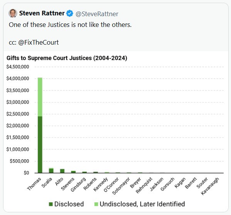Click the Sotomayor axis label
The height and width of the screenshot is (215, 231).
[x=121, y=186]
